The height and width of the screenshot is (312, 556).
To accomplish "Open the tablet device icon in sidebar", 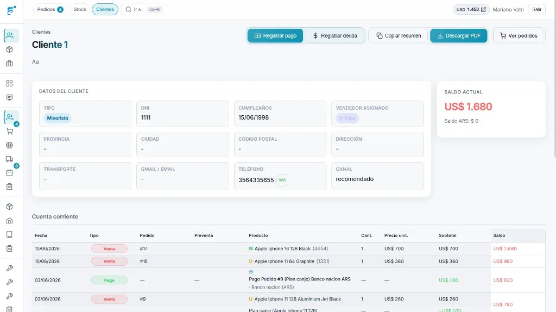I will tap(10, 234).
